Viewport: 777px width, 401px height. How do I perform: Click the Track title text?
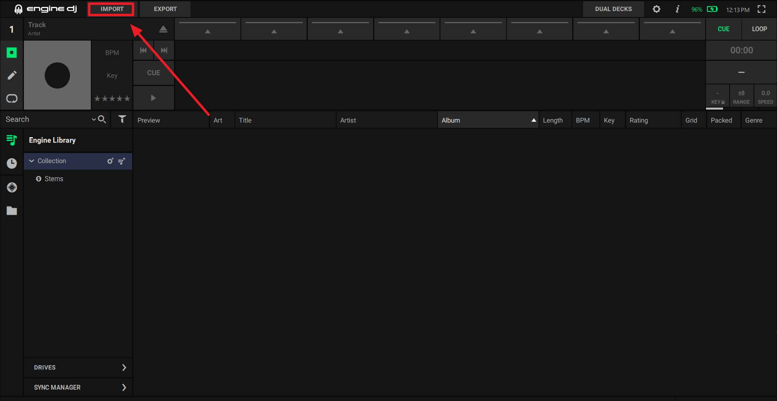37,25
